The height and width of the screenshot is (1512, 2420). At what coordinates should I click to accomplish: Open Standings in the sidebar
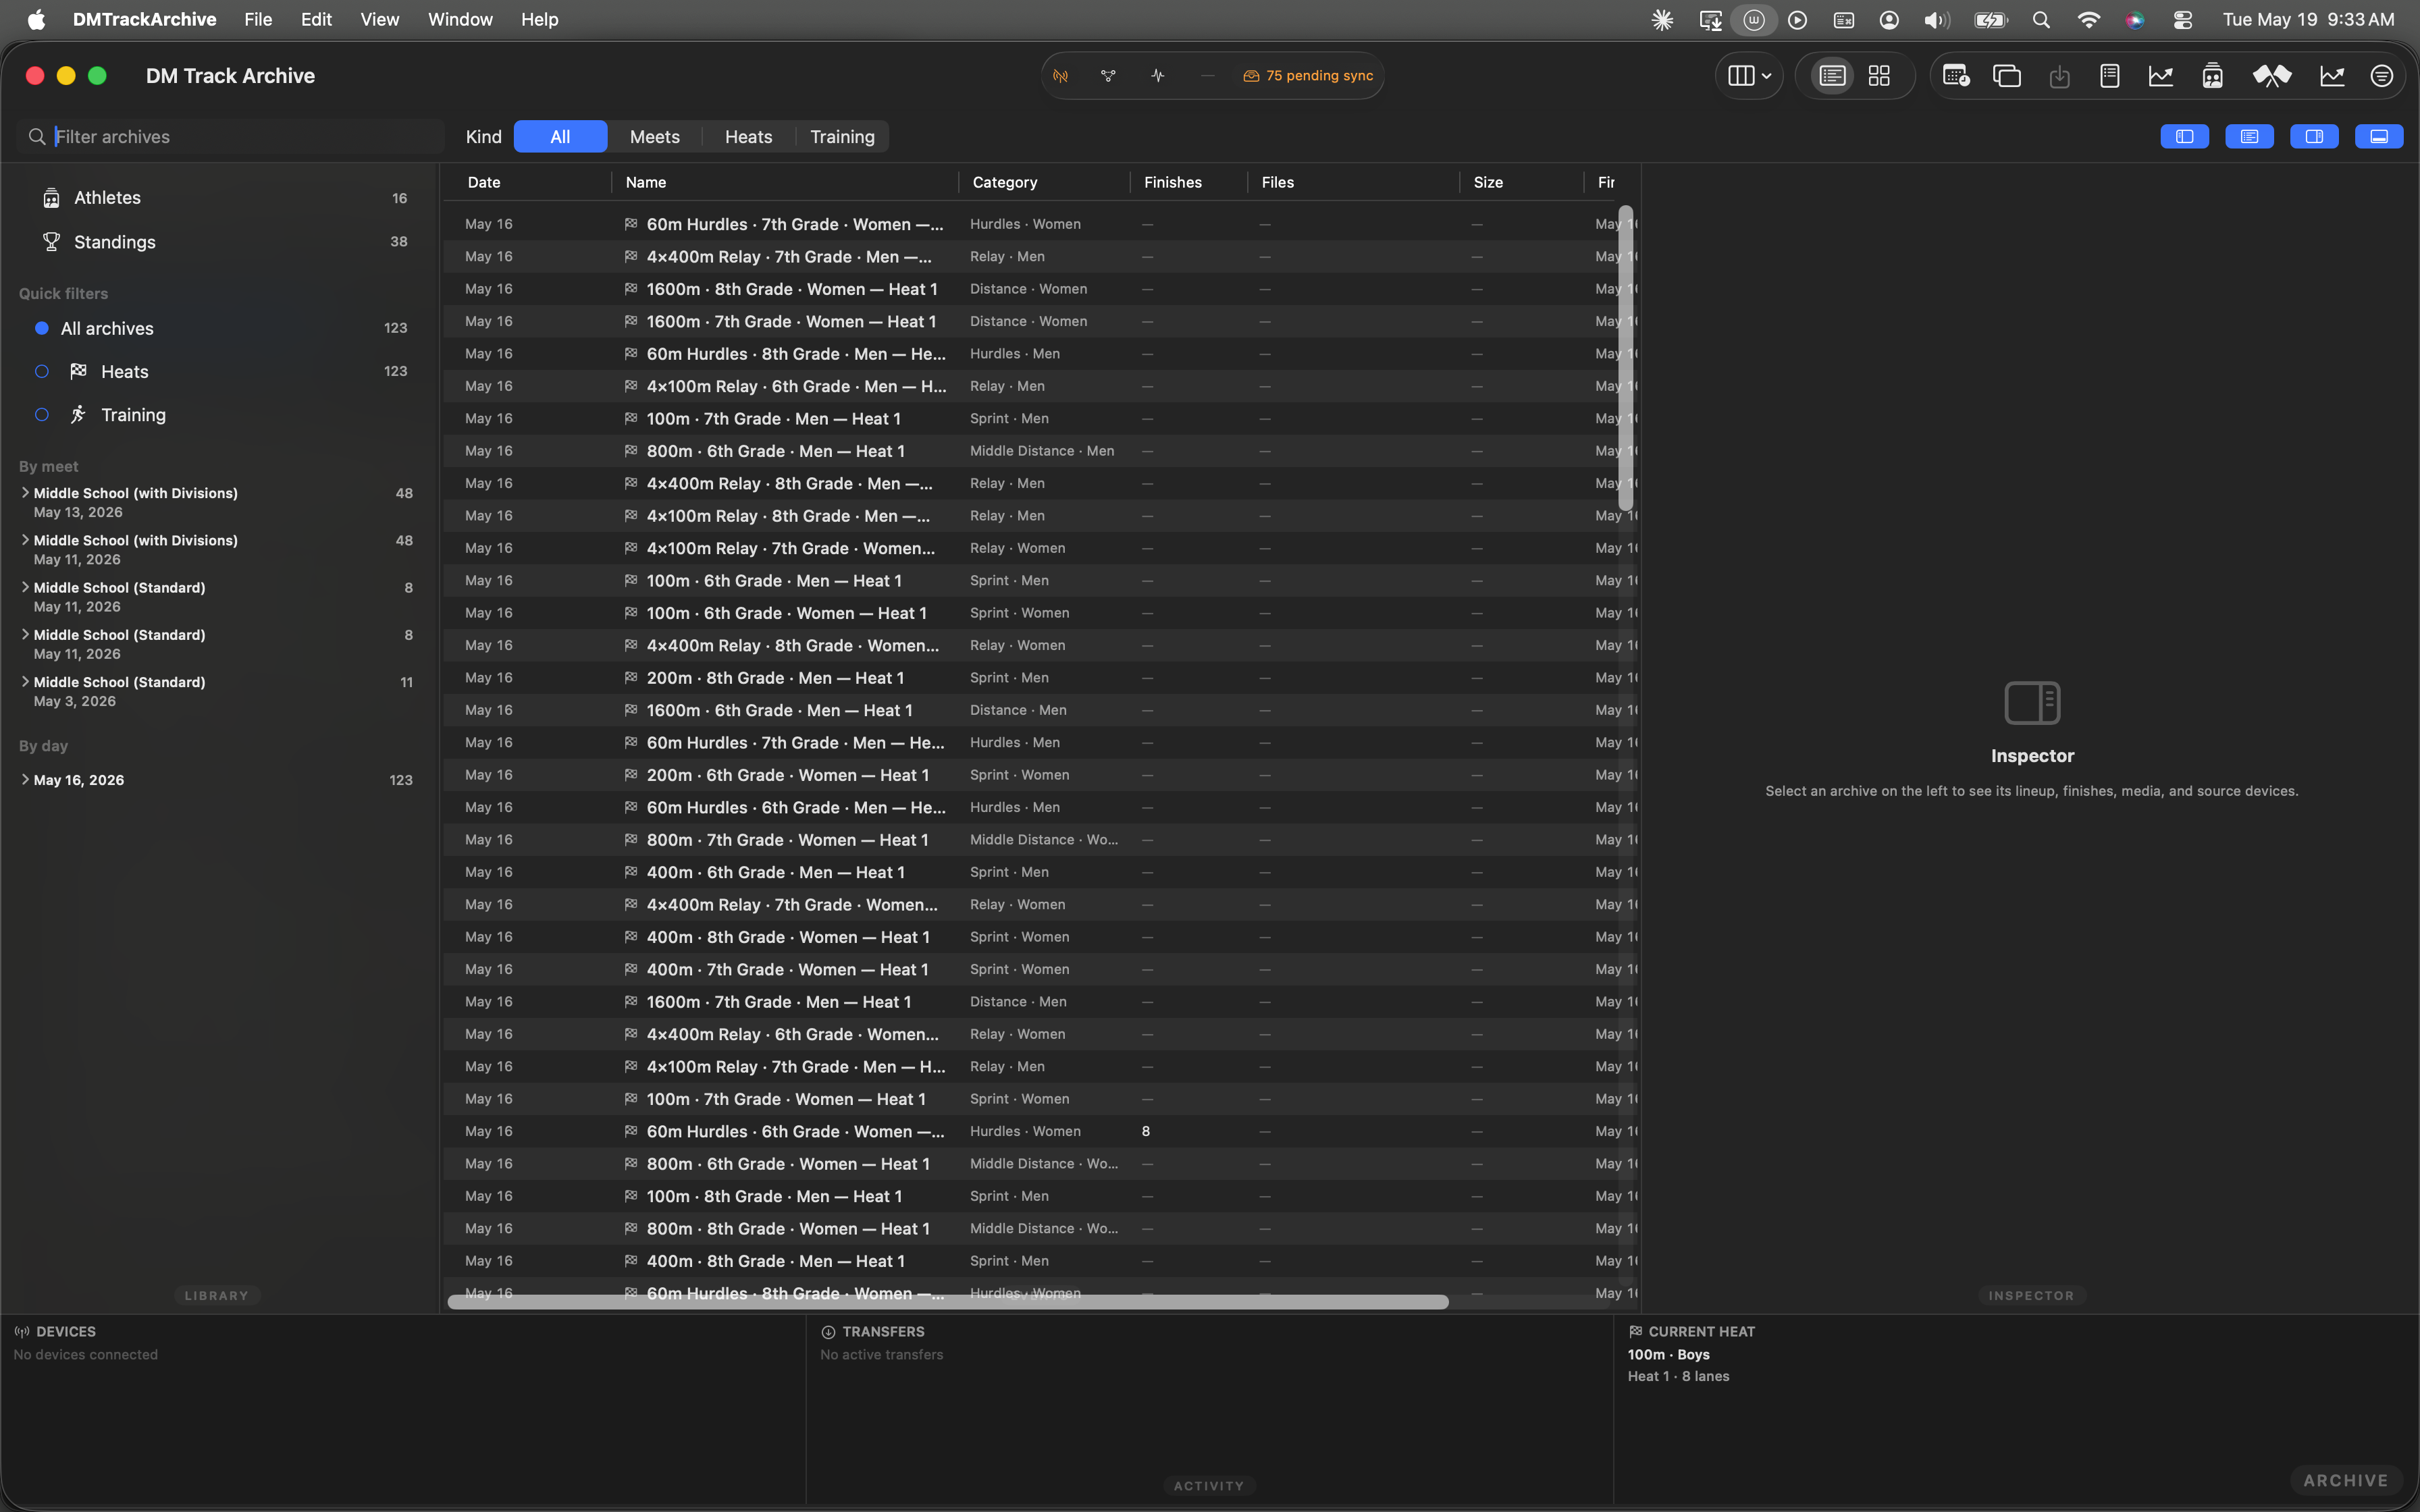click(x=220, y=242)
